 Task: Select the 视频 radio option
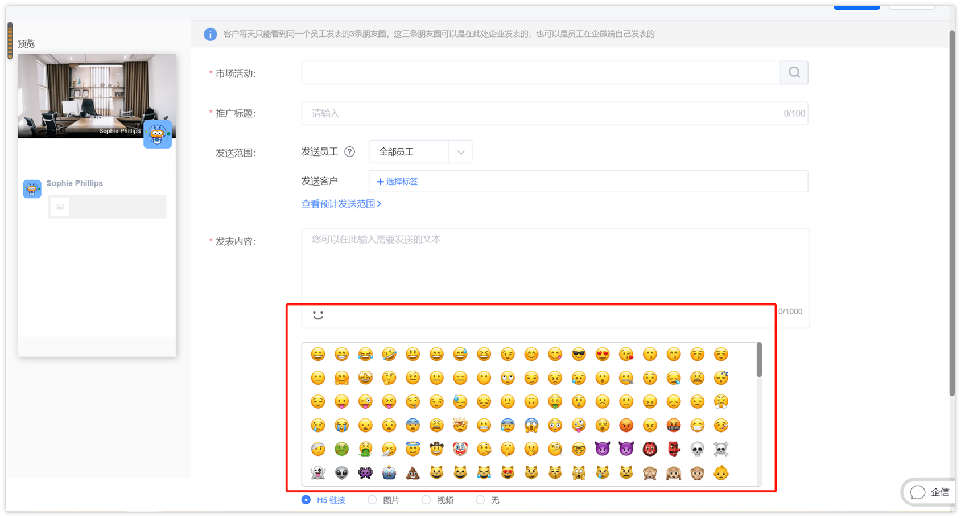tap(426, 500)
